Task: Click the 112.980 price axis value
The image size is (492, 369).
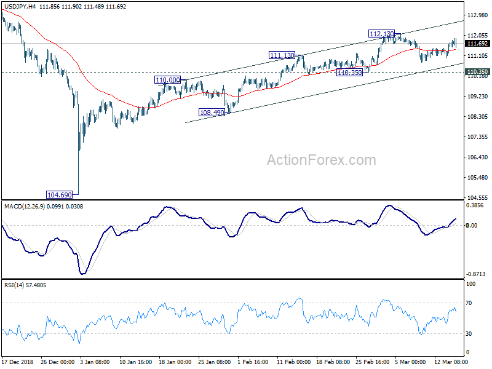Action: point(478,15)
